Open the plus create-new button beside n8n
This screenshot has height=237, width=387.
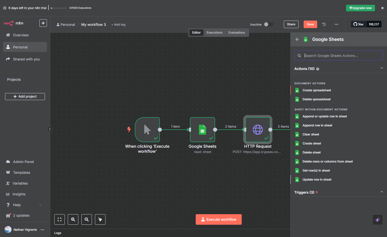point(43,23)
